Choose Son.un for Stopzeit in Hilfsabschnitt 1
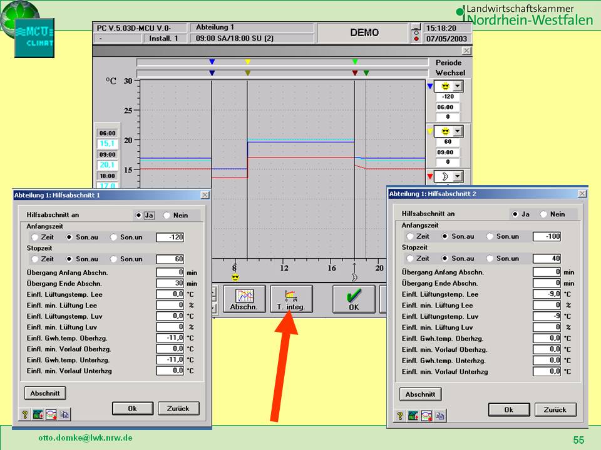 [114, 259]
